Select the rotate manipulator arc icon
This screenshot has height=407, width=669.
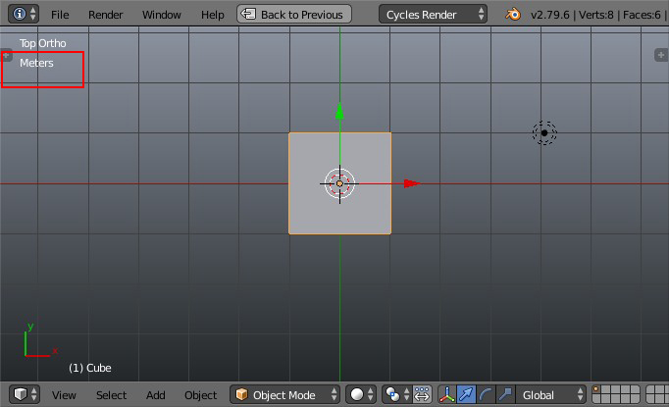(486, 394)
